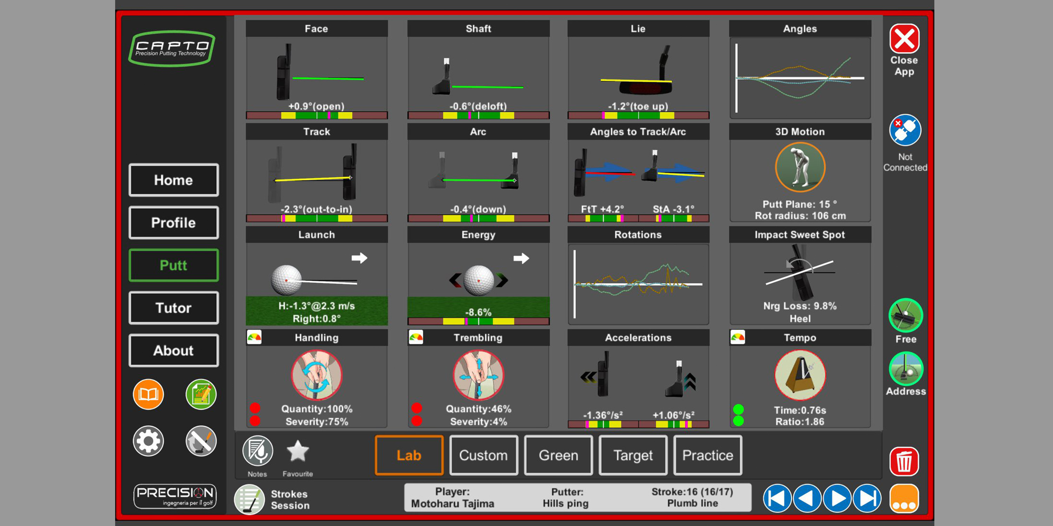Expand the Tempo gauge indicator icon
The height and width of the screenshot is (526, 1053).
[x=737, y=338]
